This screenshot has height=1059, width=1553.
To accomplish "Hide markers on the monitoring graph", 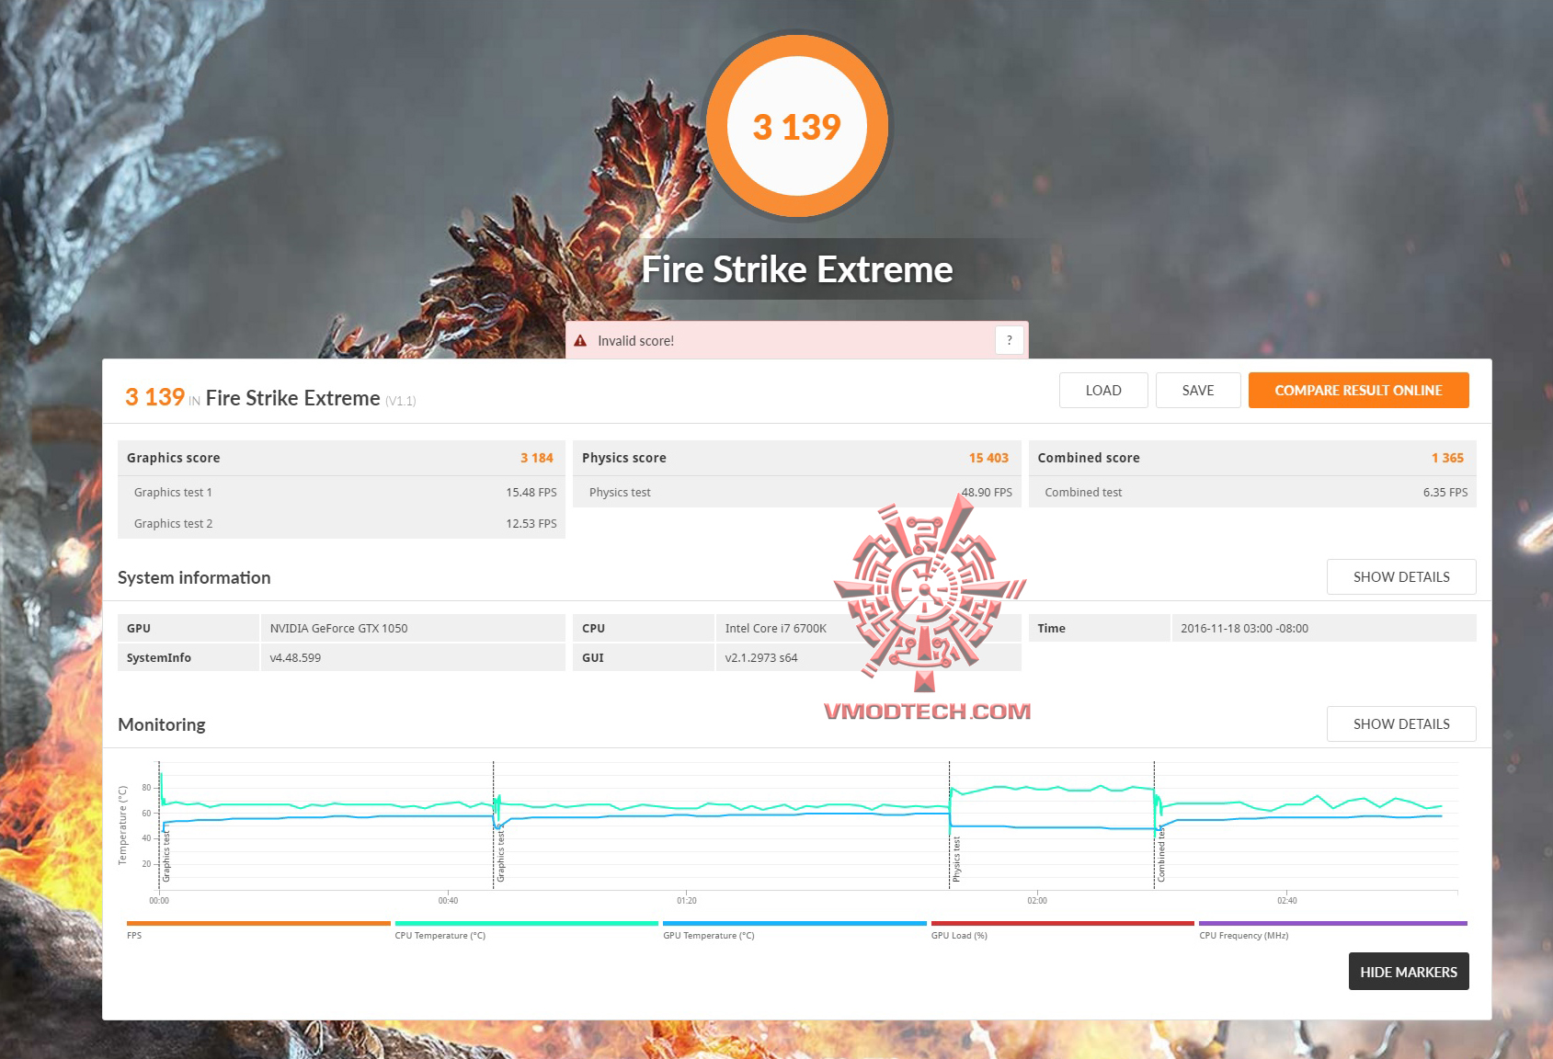I will tap(1408, 971).
